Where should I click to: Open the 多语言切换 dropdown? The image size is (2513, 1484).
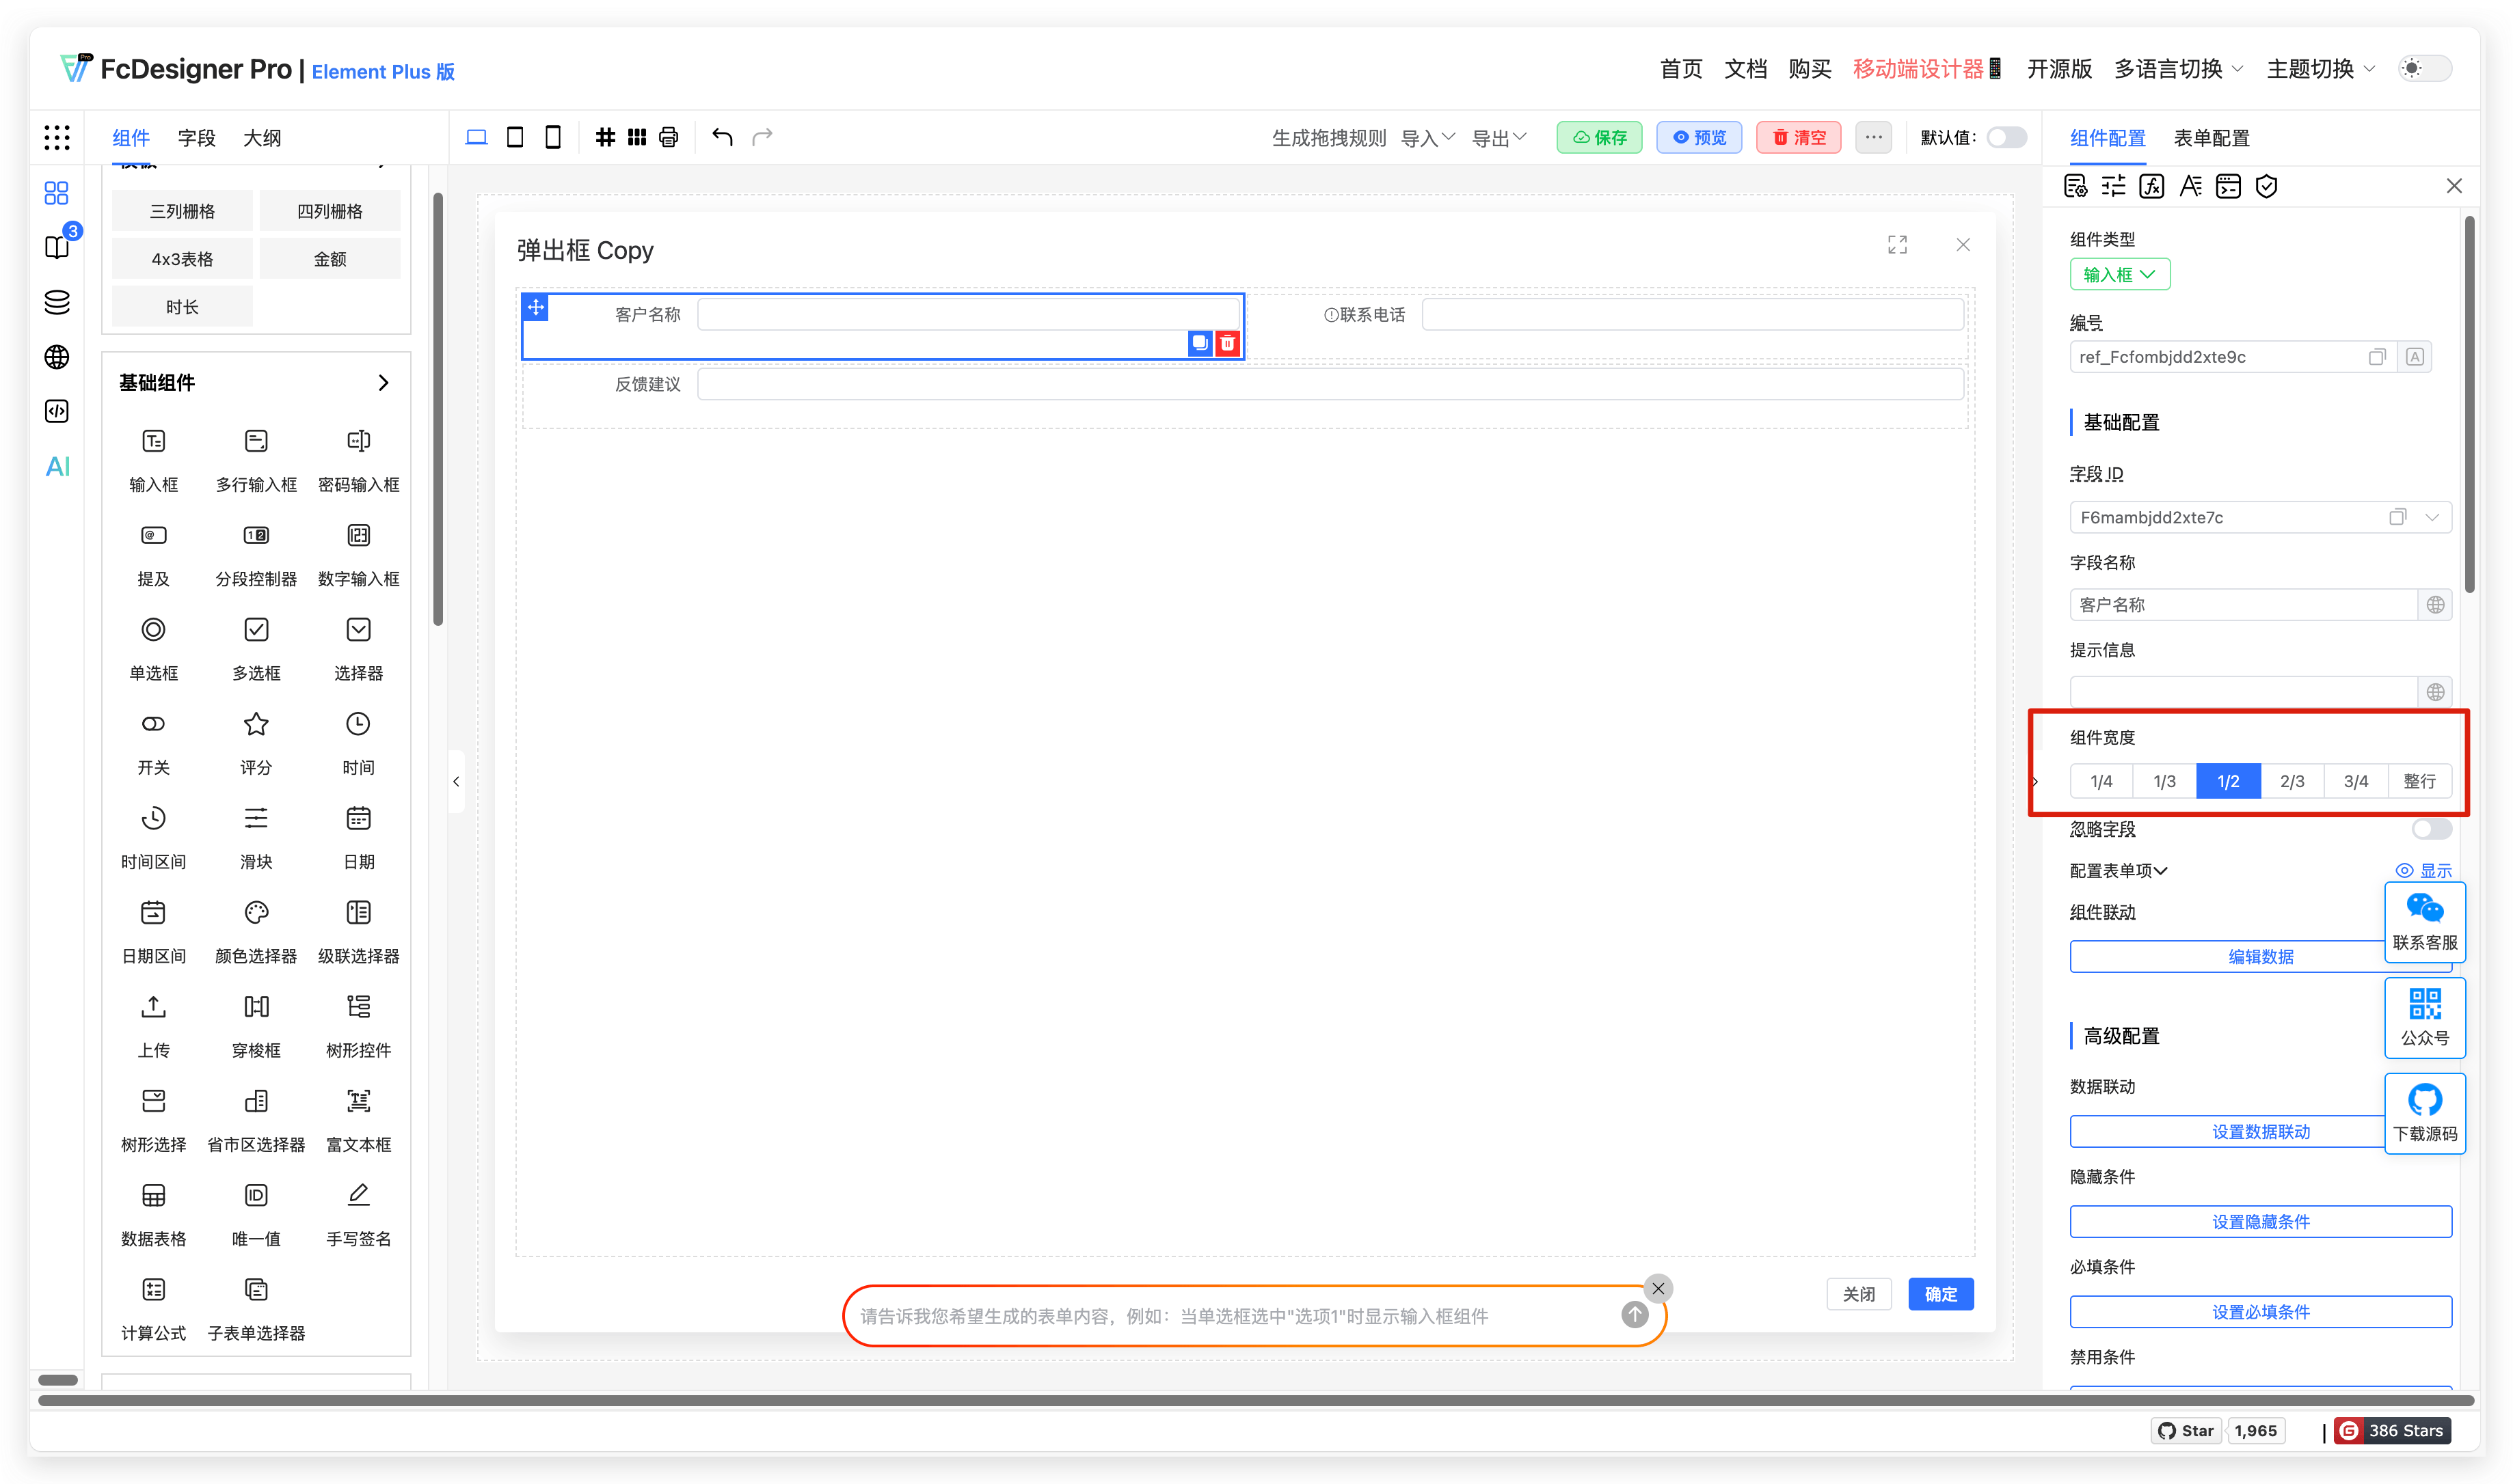2178,69
